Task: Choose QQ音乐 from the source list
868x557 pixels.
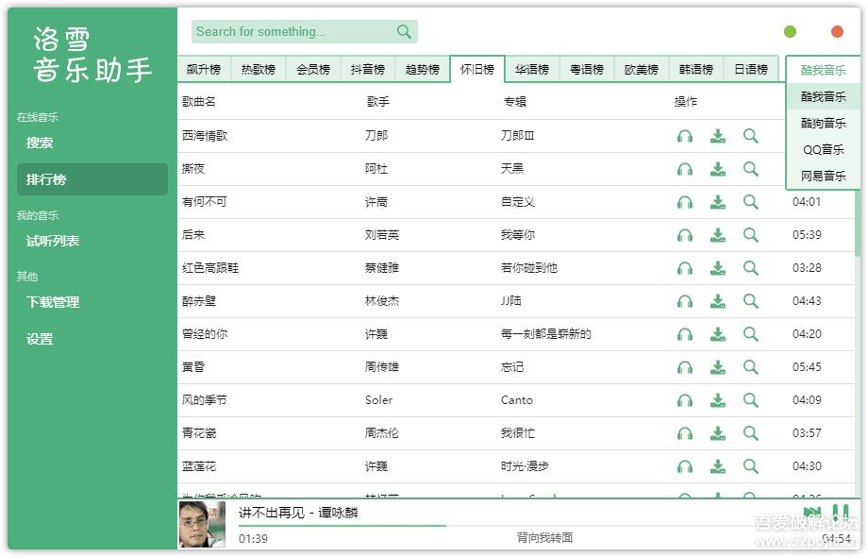Action: click(823, 149)
